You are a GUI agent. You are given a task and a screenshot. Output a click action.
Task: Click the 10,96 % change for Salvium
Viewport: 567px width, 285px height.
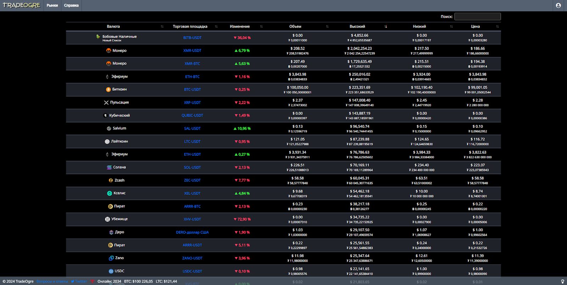coord(242,129)
